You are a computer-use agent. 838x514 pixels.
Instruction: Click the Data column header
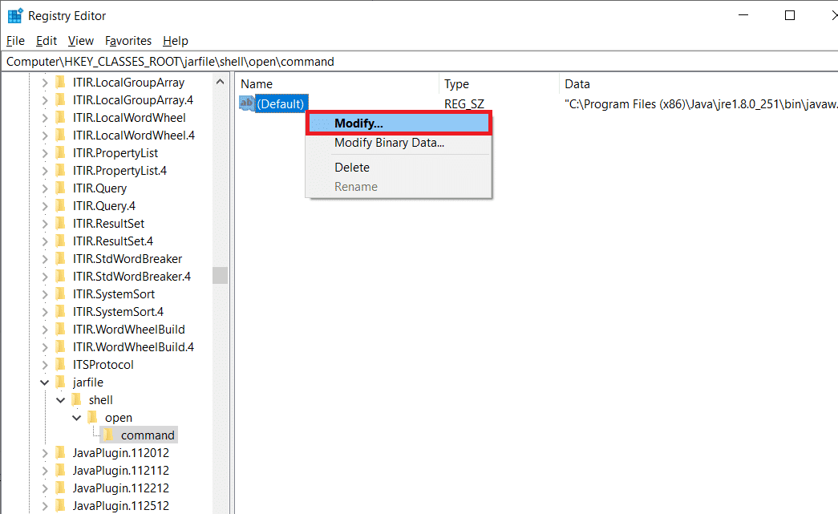click(x=699, y=84)
